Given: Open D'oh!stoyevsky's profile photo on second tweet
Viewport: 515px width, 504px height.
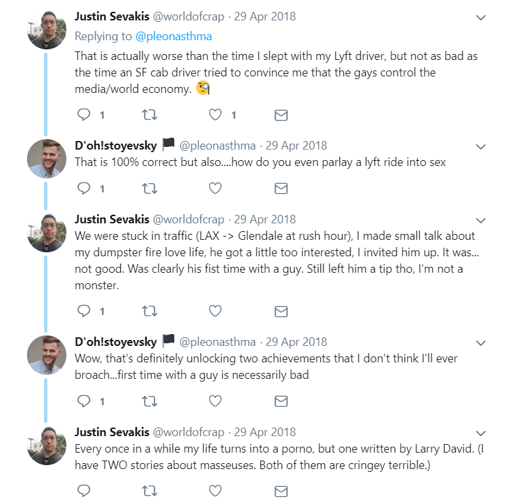Looking at the screenshot, I should click(46, 159).
